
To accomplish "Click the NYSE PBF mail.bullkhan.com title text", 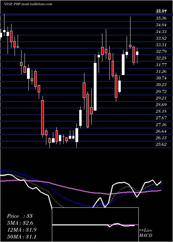I will [28, 4].
